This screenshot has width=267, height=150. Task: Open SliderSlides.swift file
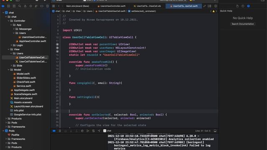[x=25, y=78]
